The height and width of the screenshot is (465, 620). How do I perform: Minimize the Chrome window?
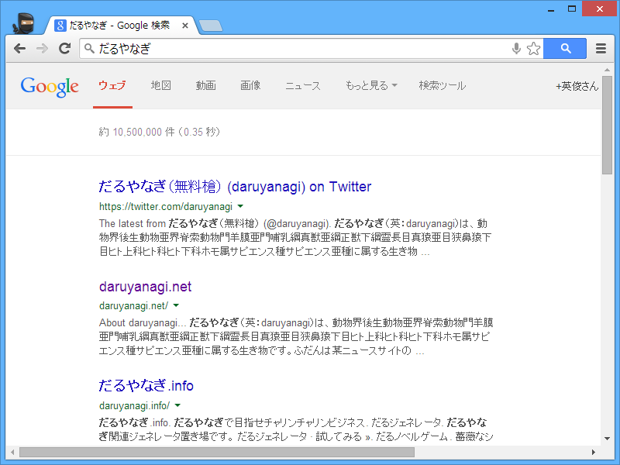click(x=551, y=9)
